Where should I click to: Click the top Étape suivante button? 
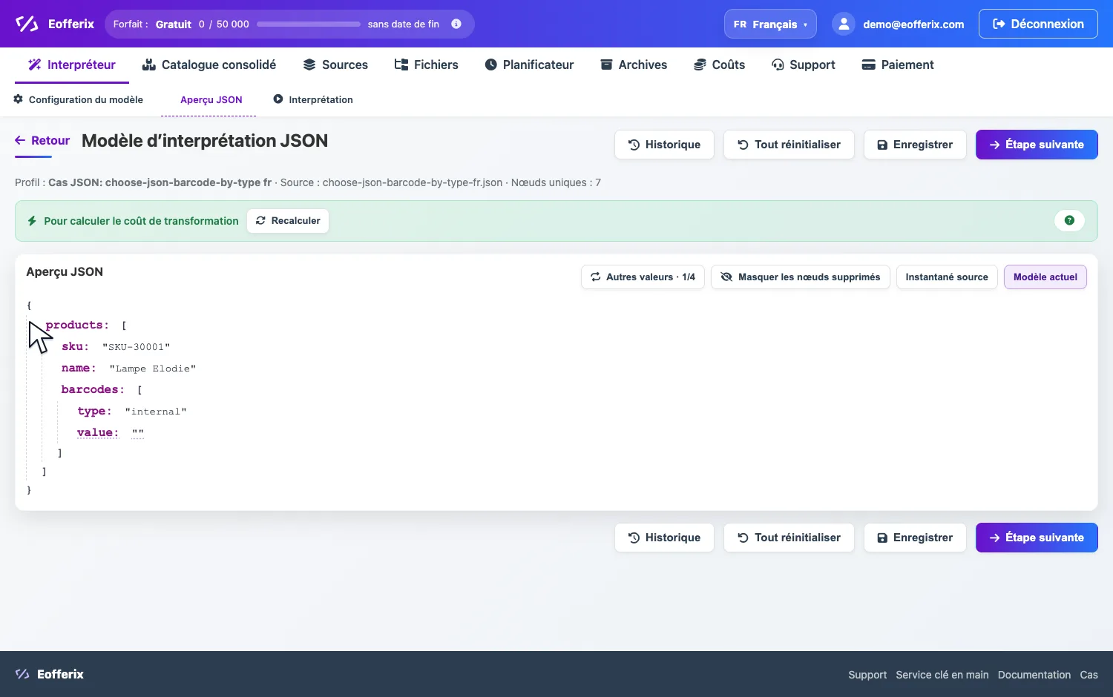1037,145
